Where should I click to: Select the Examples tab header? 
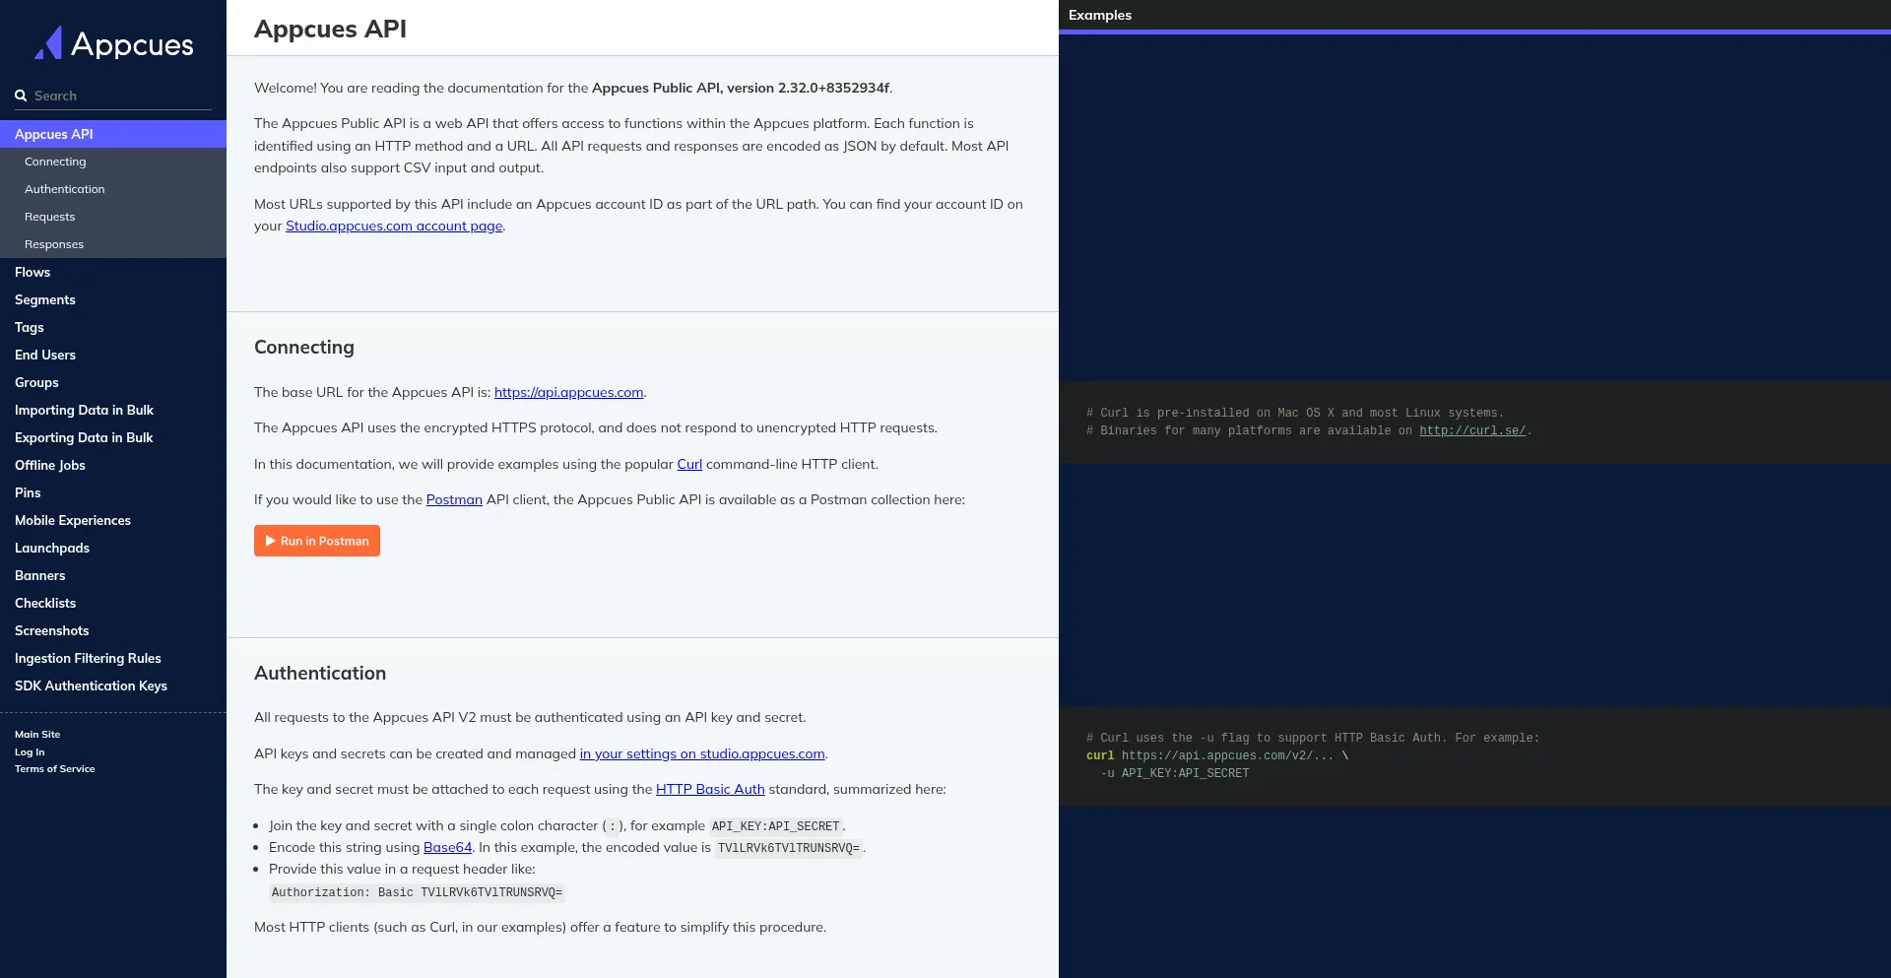[1099, 15]
